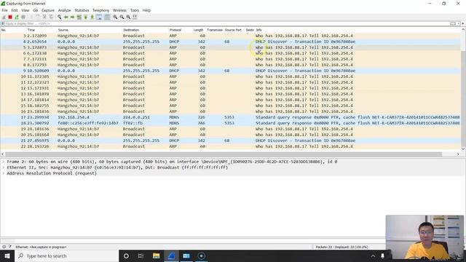Select packet 18 MDNS to ff02::fb

[x=230, y=123]
